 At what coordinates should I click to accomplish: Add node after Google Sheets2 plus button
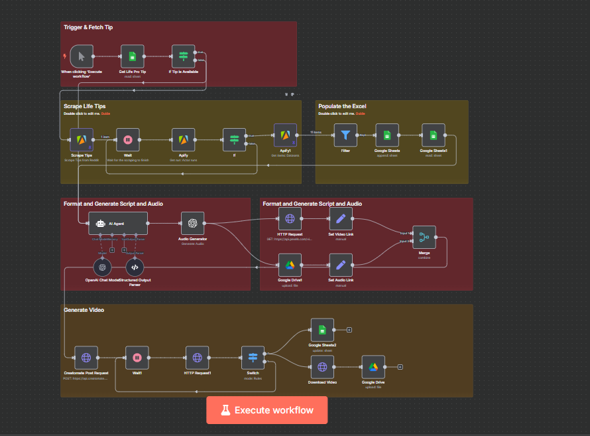[x=349, y=330]
